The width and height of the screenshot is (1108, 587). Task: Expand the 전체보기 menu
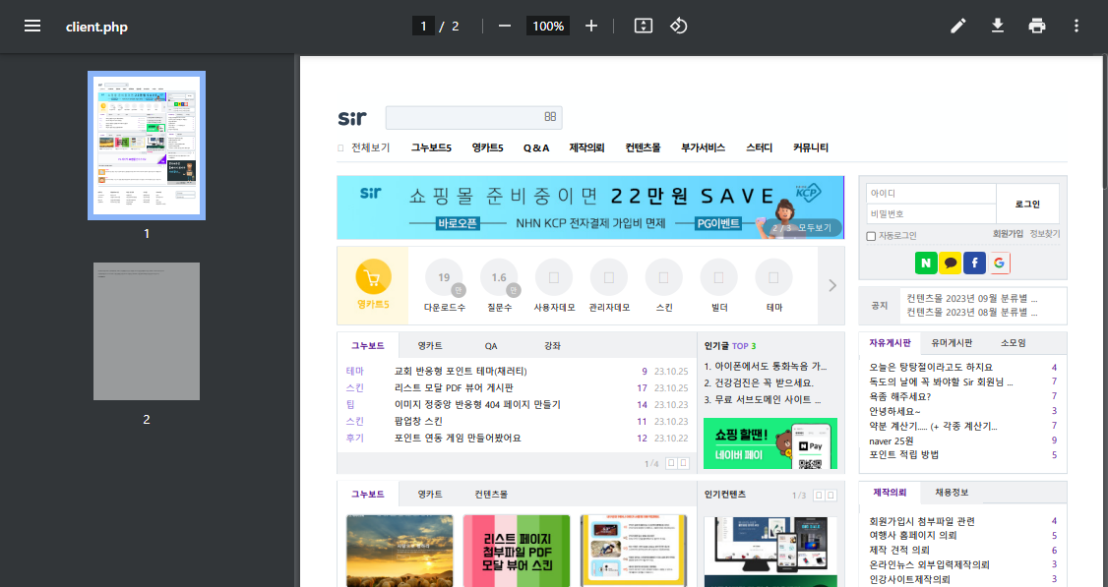[363, 147]
